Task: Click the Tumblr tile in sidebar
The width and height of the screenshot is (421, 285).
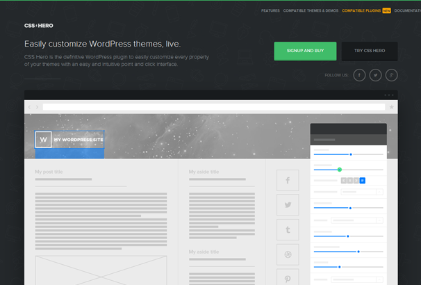Action: 288,229
